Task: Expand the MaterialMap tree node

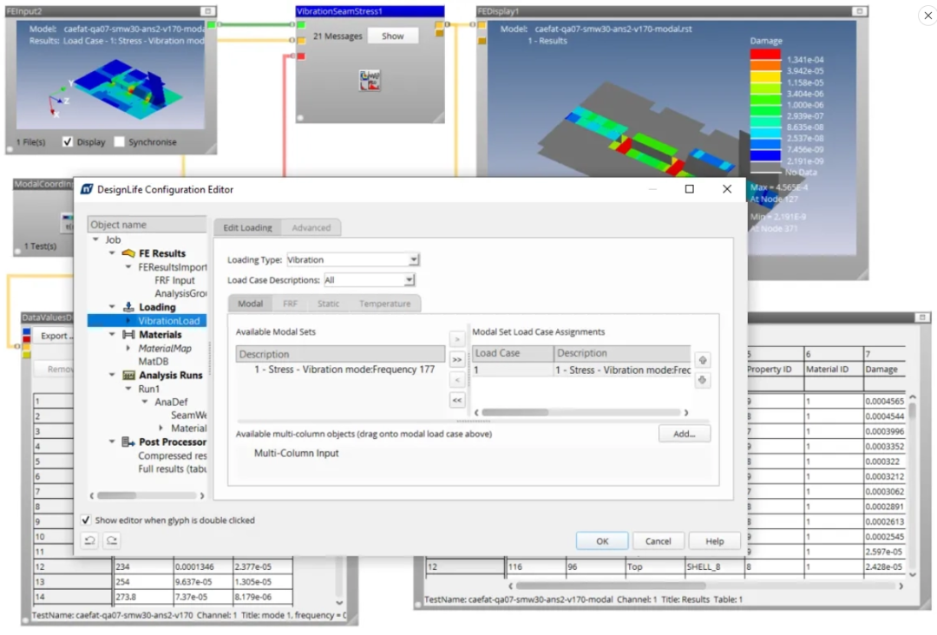Action: [128, 348]
